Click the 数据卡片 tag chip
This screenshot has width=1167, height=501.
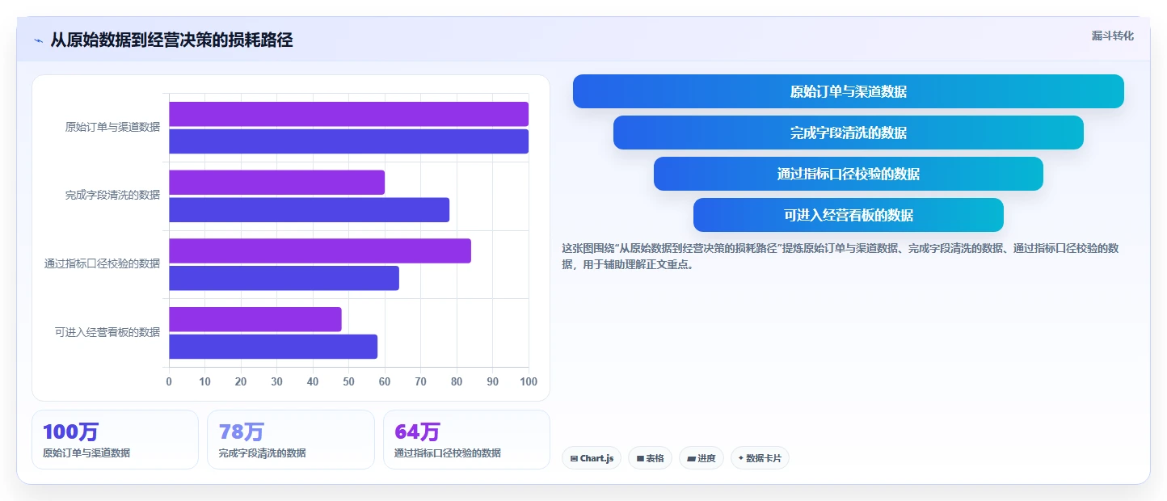(x=760, y=458)
